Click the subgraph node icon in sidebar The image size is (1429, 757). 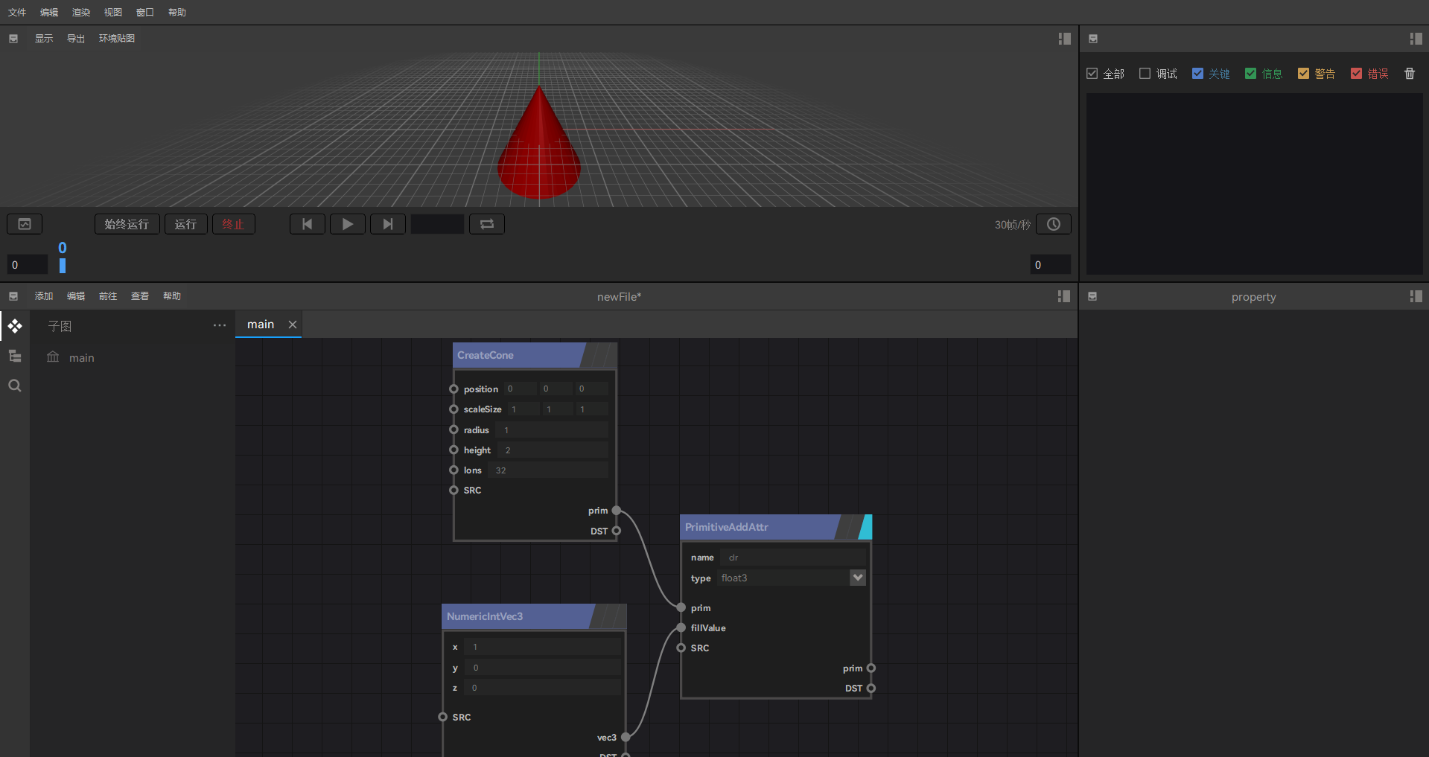15,326
